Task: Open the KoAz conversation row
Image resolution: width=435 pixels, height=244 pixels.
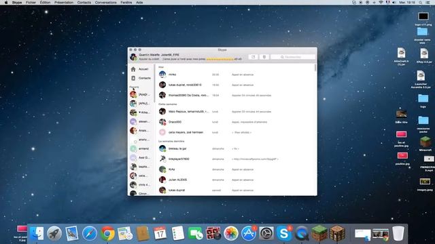Action: coord(236,169)
